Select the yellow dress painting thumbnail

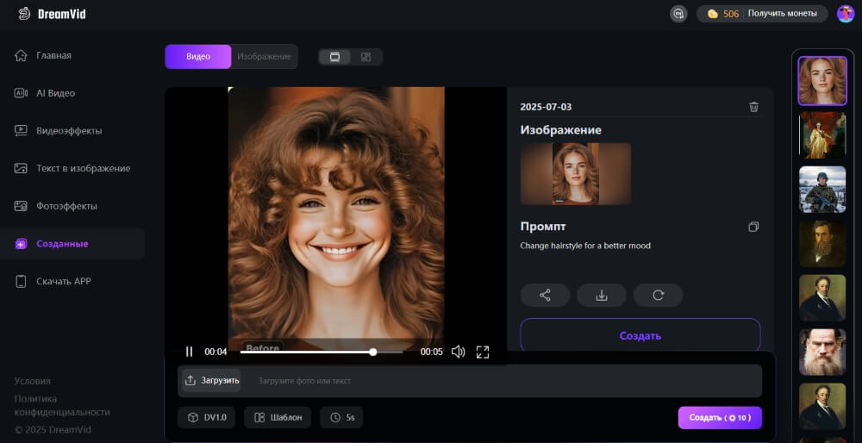coord(822,135)
